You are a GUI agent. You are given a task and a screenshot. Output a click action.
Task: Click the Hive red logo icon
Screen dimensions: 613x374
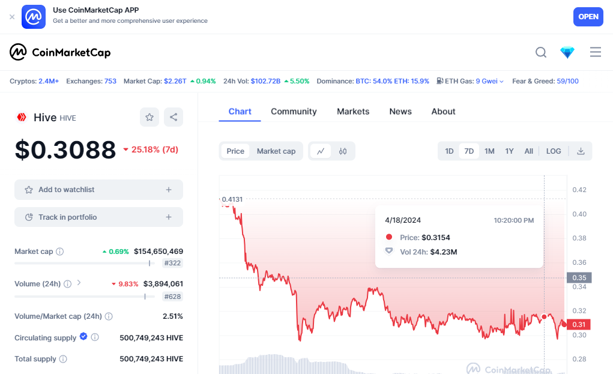pos(22,117)
